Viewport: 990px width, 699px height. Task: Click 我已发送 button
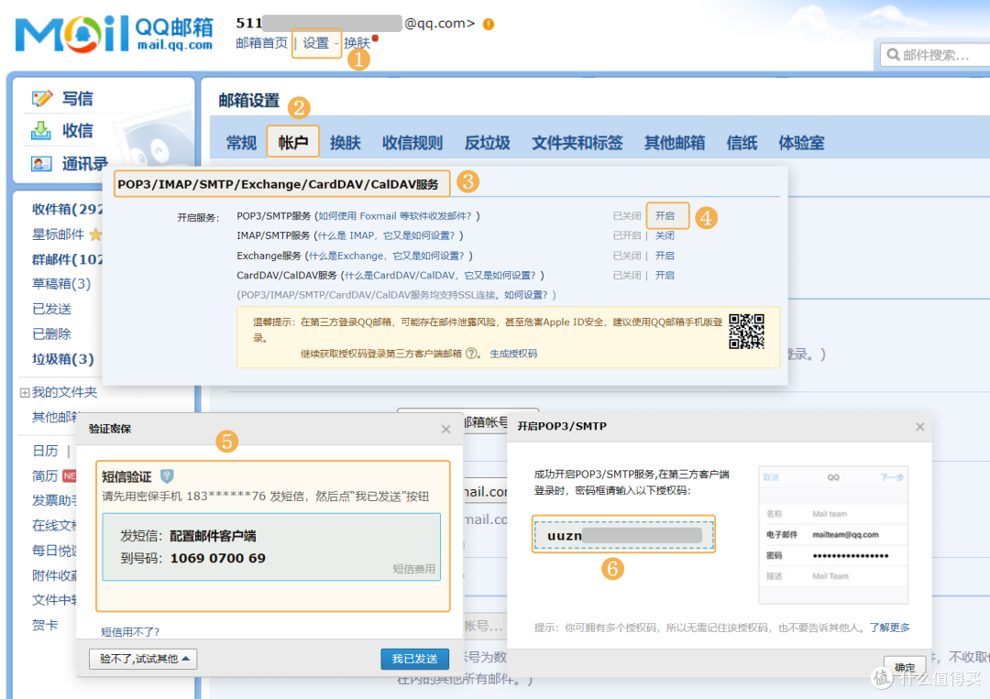click(415, 659)
